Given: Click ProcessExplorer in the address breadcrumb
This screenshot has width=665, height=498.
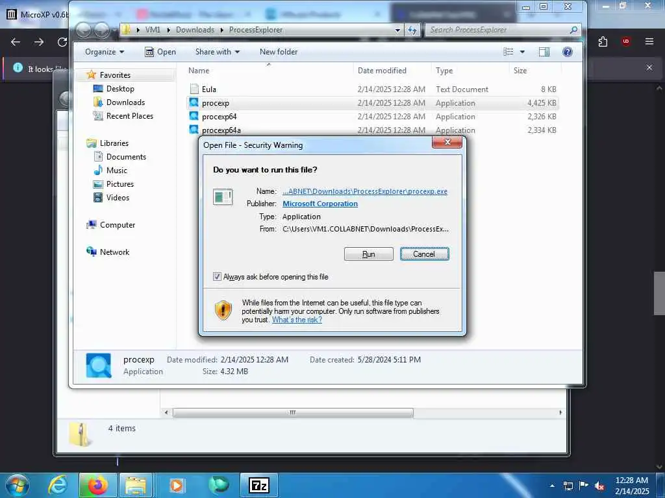Looking at the screenshot, I should point(256,30).
